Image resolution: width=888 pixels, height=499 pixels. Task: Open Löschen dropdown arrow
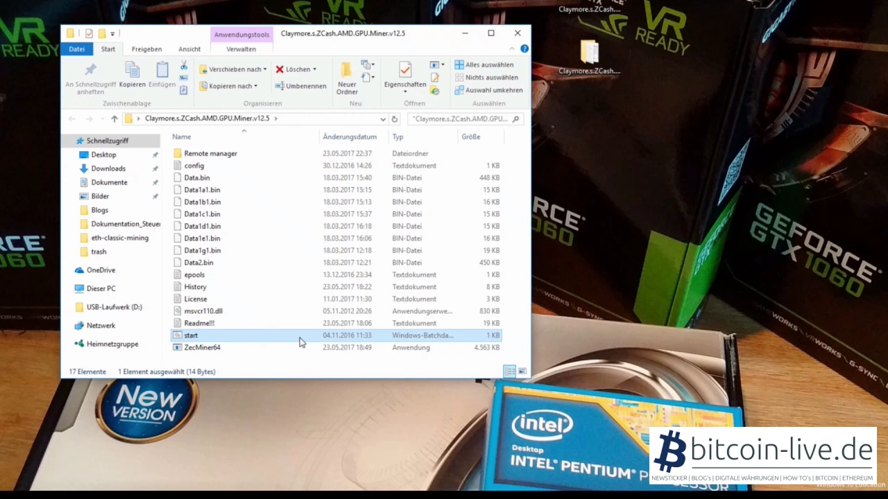coord(314,69)
